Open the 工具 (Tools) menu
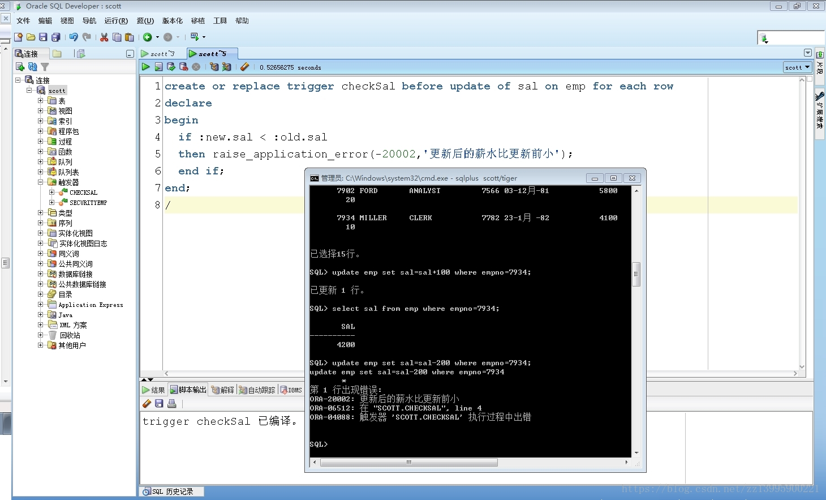Viewport: 826px width, 500px height. (x=220, y=21)
